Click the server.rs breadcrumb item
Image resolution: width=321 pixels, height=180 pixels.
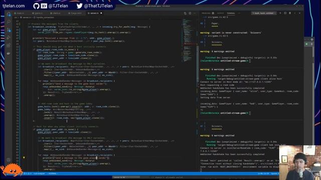[x=26, y=17]
